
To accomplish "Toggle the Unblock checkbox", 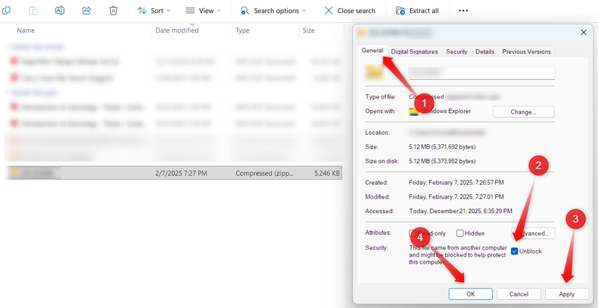I will click(515, 251).
